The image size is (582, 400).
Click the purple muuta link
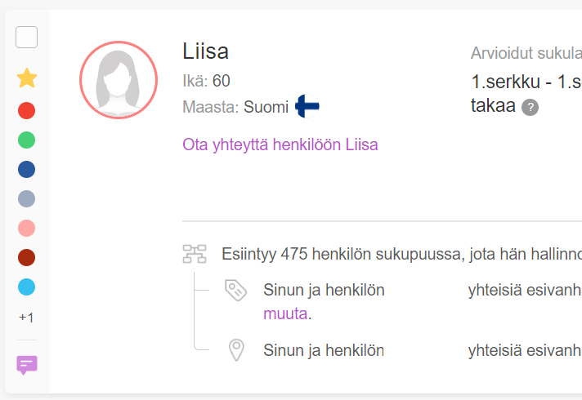click(285, 313)
